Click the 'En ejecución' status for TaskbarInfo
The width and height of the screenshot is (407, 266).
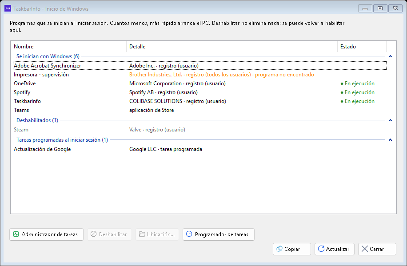pos(357,101)
